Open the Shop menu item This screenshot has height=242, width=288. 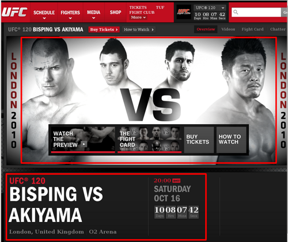coord(115,13)
